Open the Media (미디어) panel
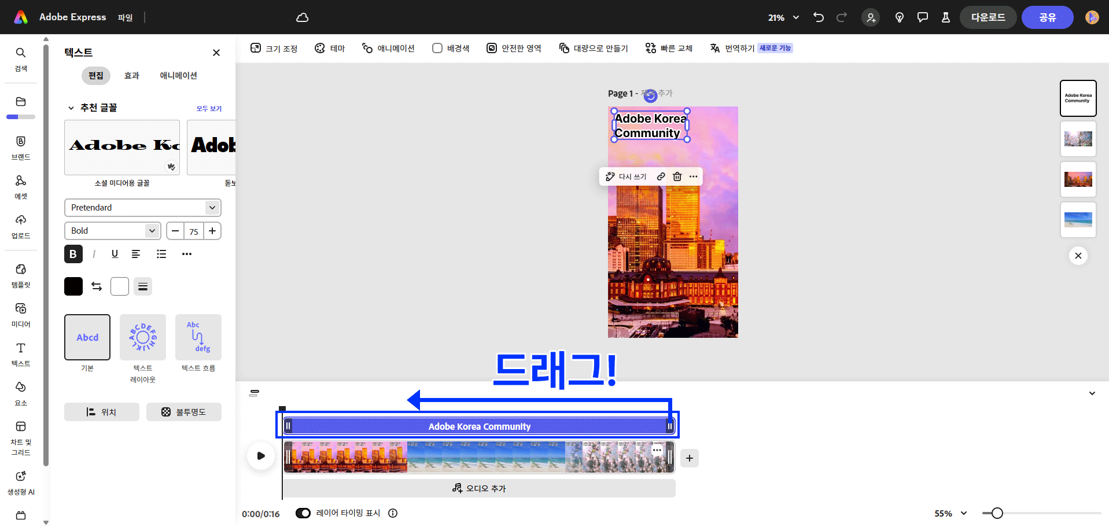The height and width of the screenshot is (527, 1109). pos(21,315)
